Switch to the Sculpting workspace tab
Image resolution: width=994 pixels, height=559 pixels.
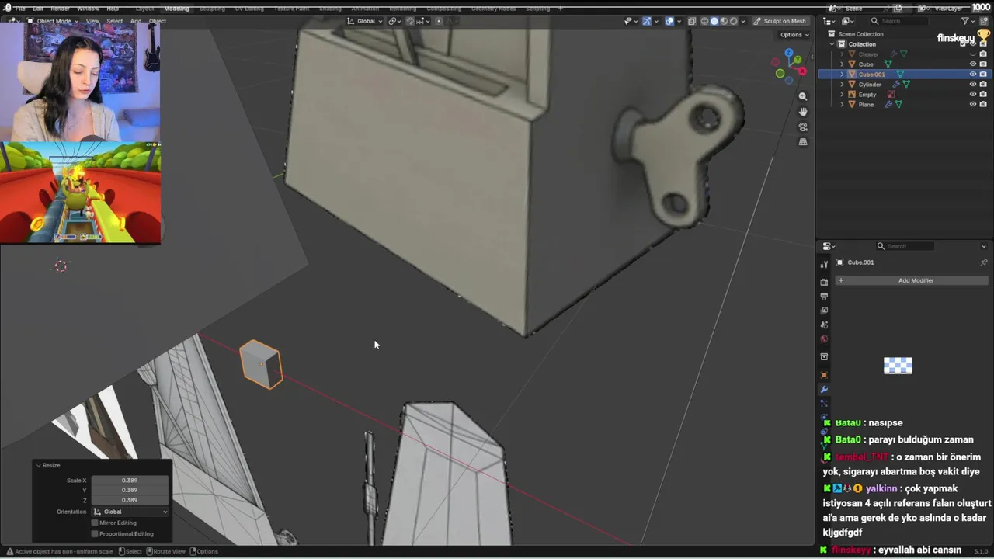tap(212, 9)
